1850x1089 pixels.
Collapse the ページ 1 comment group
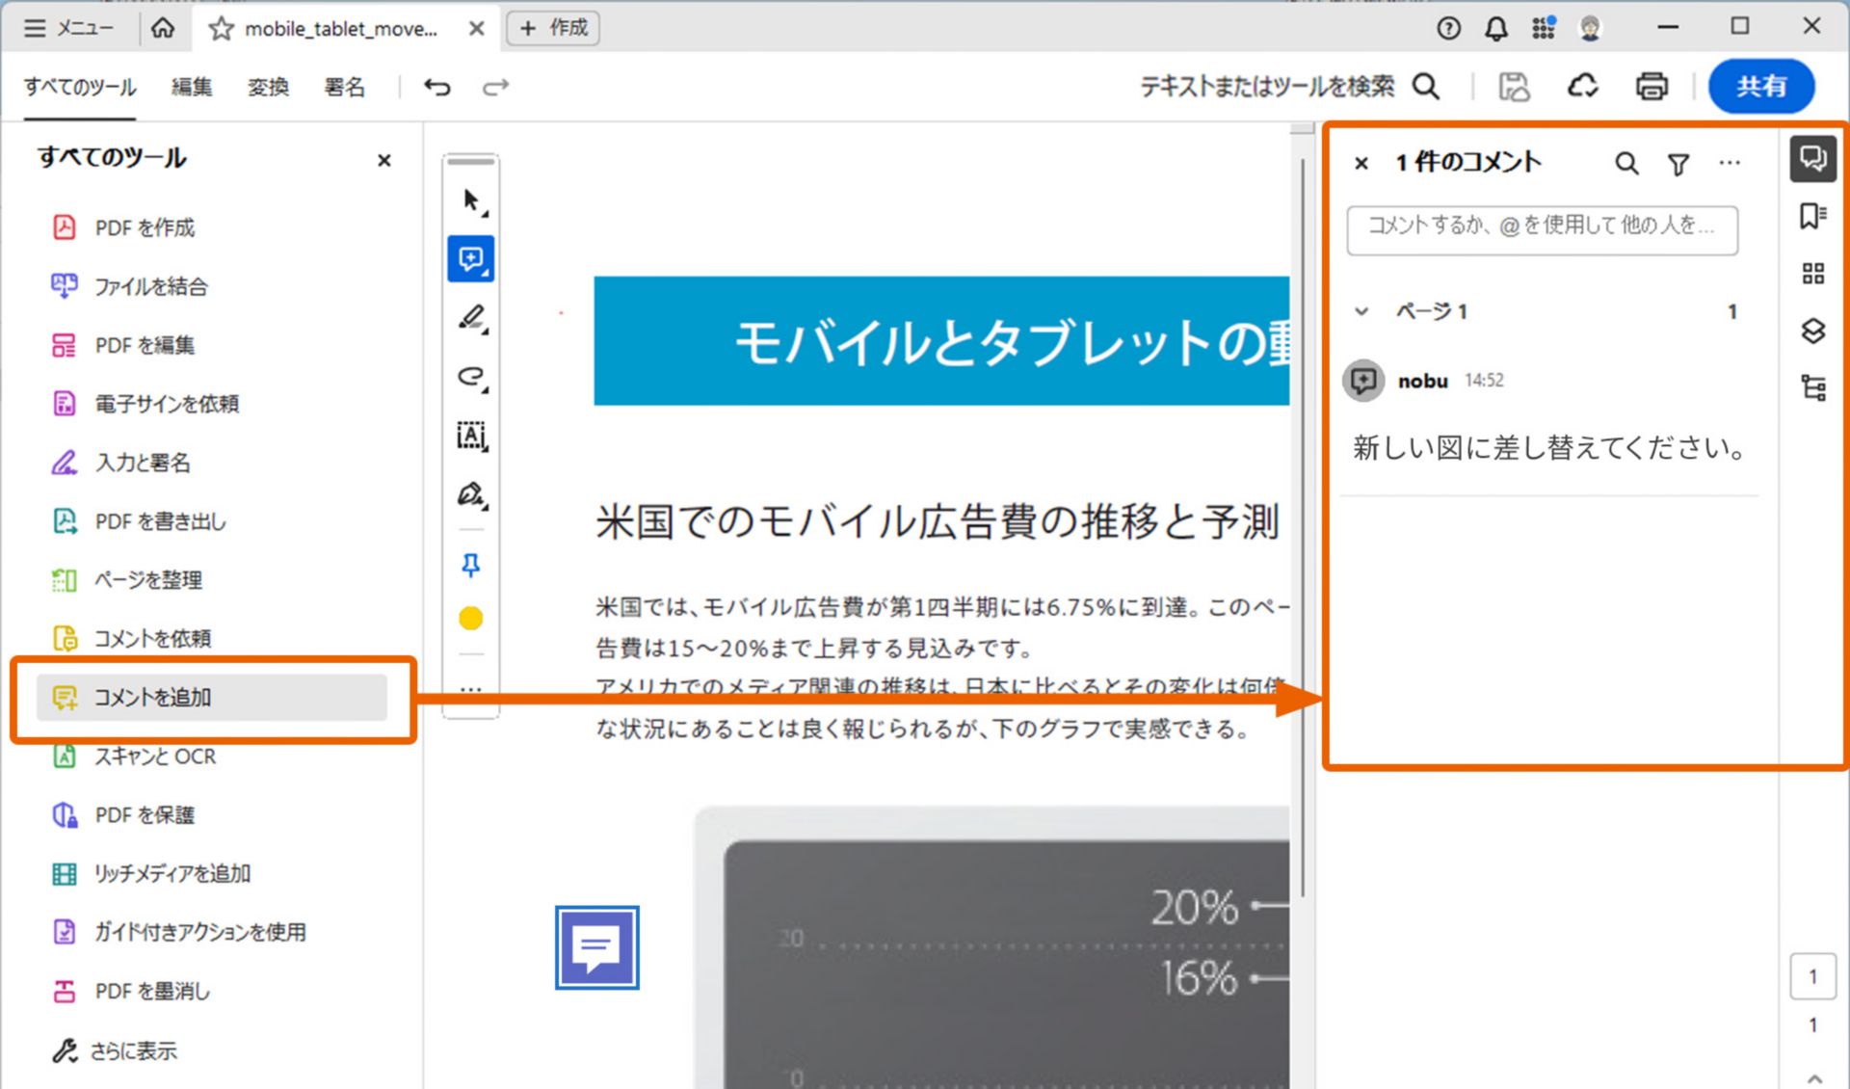1361,310
